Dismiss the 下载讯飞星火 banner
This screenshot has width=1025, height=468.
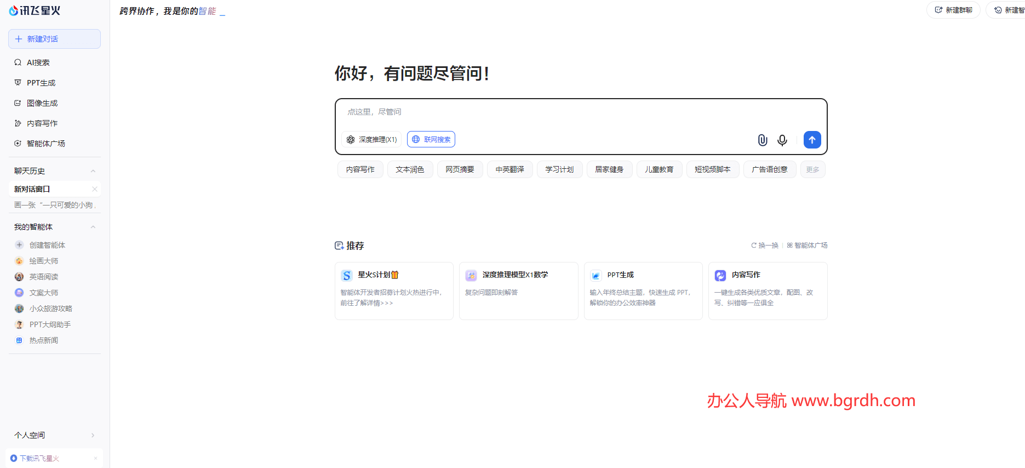pos(95,458)
